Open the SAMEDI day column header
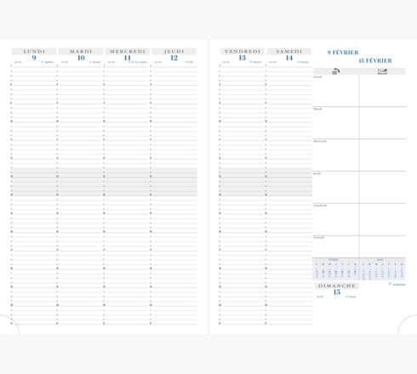 pyautogui.click(x=289, y=51)
